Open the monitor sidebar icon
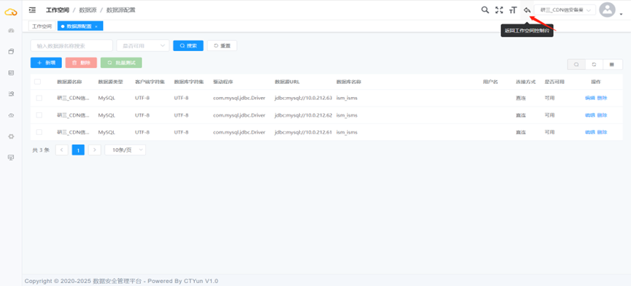 pyautogui.click(x=11, y=158)
